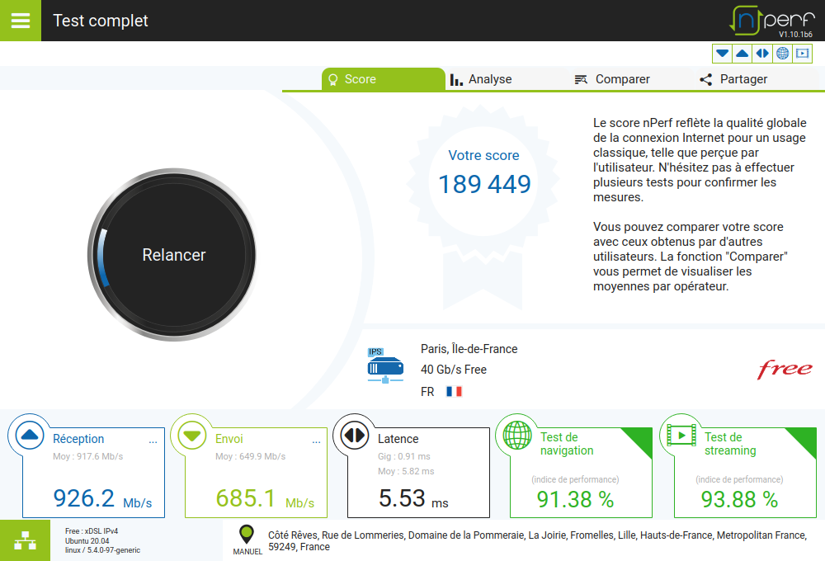The height and width of the screenshot is (561, 825).
Task: Open the hamburger menu
Action: [20, 21]
